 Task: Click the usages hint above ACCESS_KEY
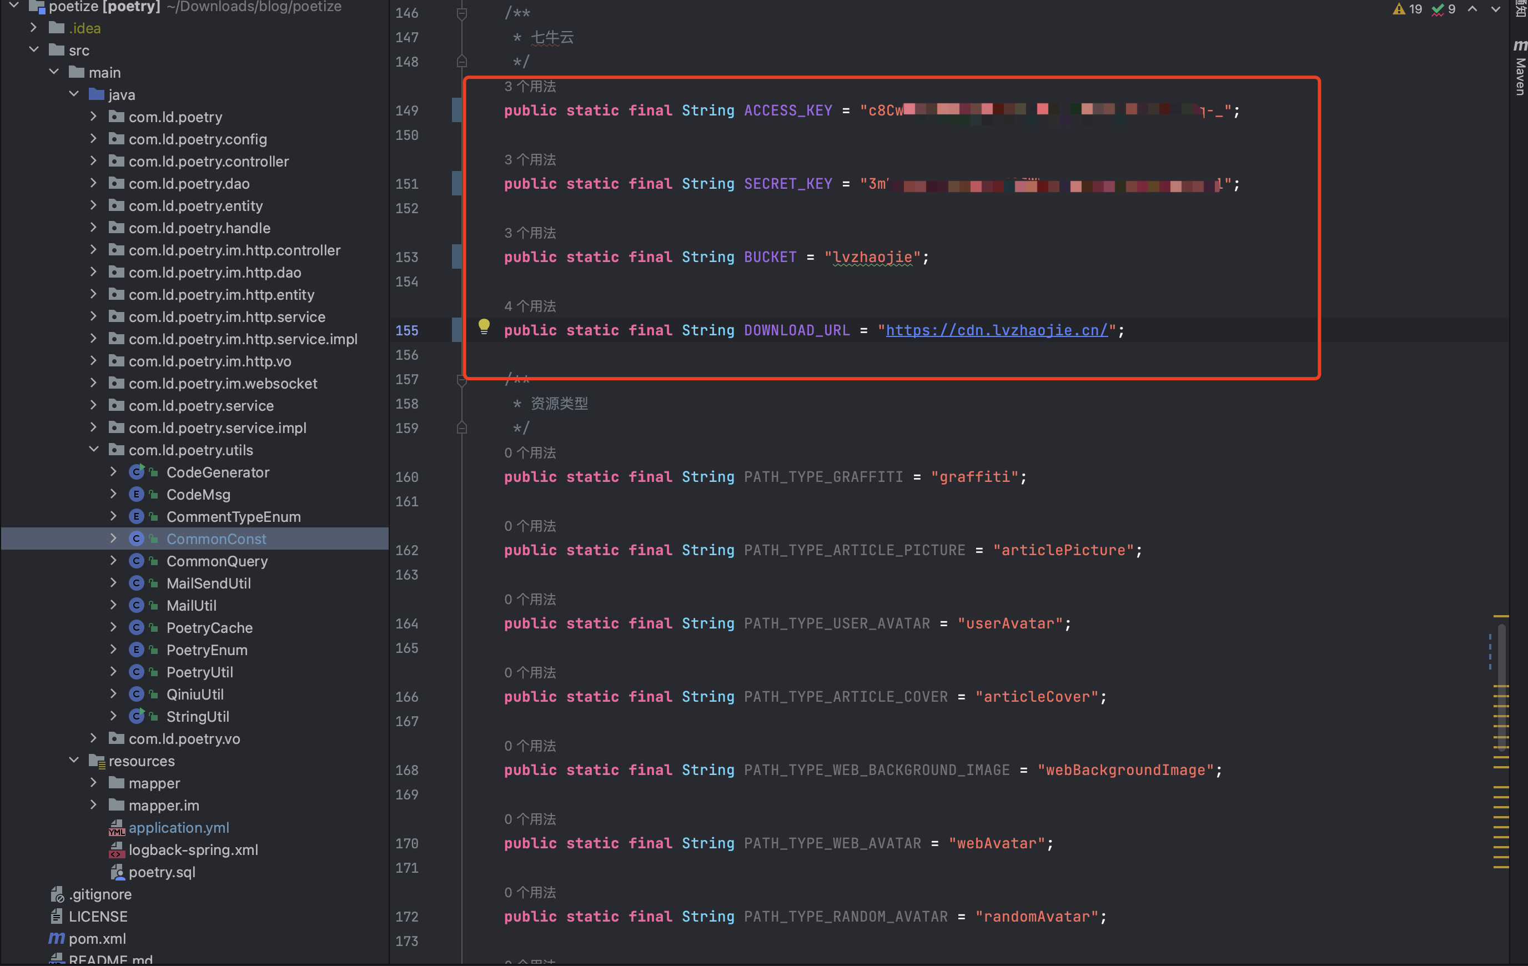pos(530,86)
